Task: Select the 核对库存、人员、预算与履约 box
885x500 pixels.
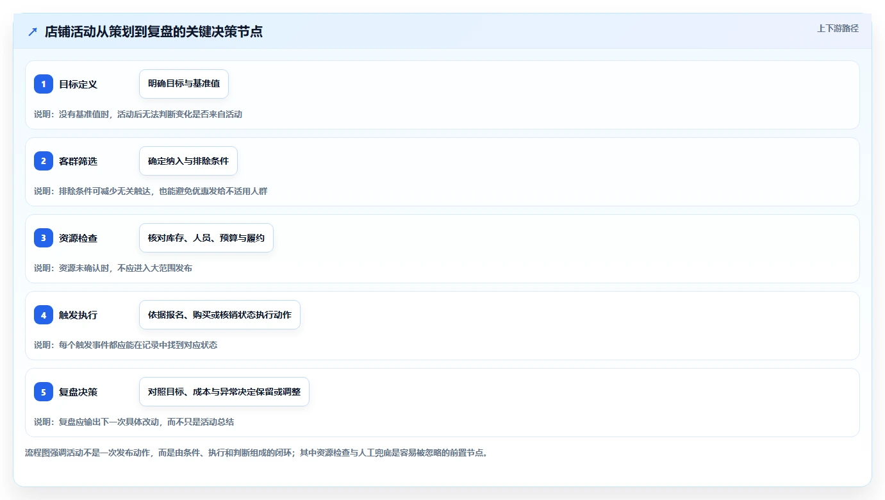Action: tap(206, 238)
